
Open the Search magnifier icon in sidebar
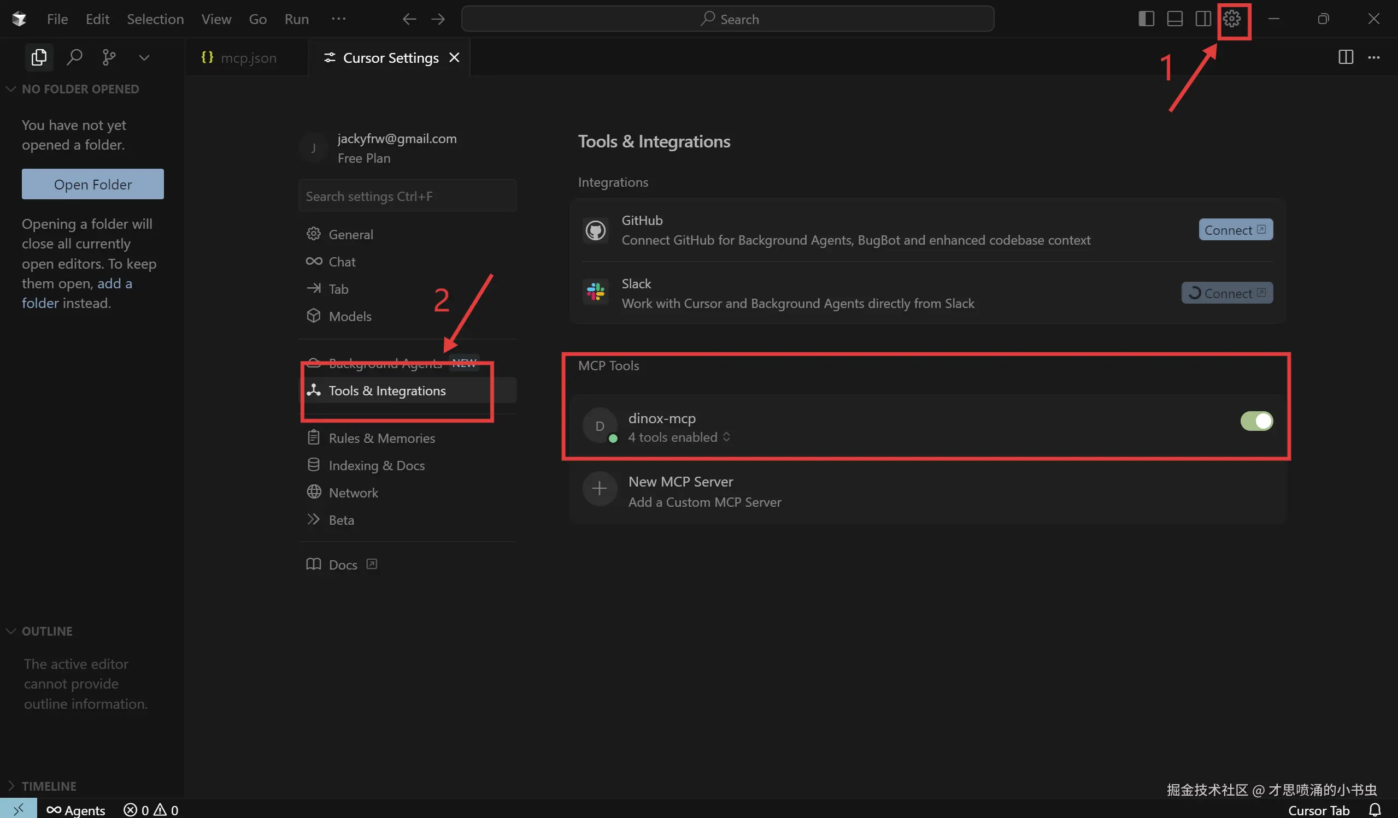pyautogui.click(x=74, y=57)
